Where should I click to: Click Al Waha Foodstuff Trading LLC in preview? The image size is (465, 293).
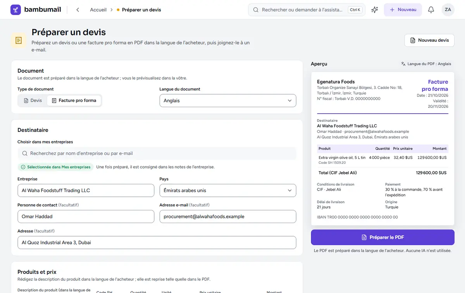[347, 126]
